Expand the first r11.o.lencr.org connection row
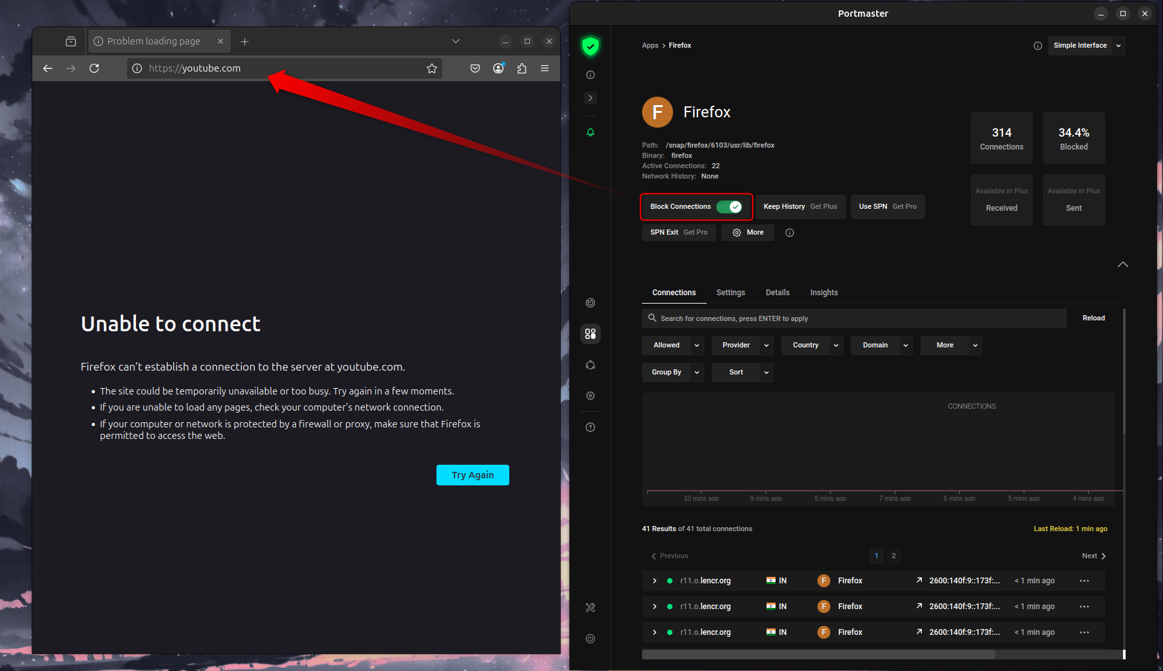This screenshot has height=671, width=1163. coord(654,581)
